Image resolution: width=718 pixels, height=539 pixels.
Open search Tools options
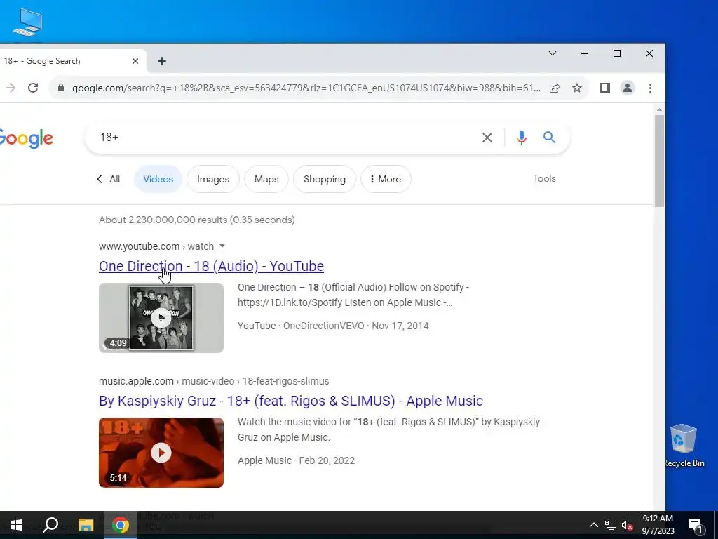[544, 179]
